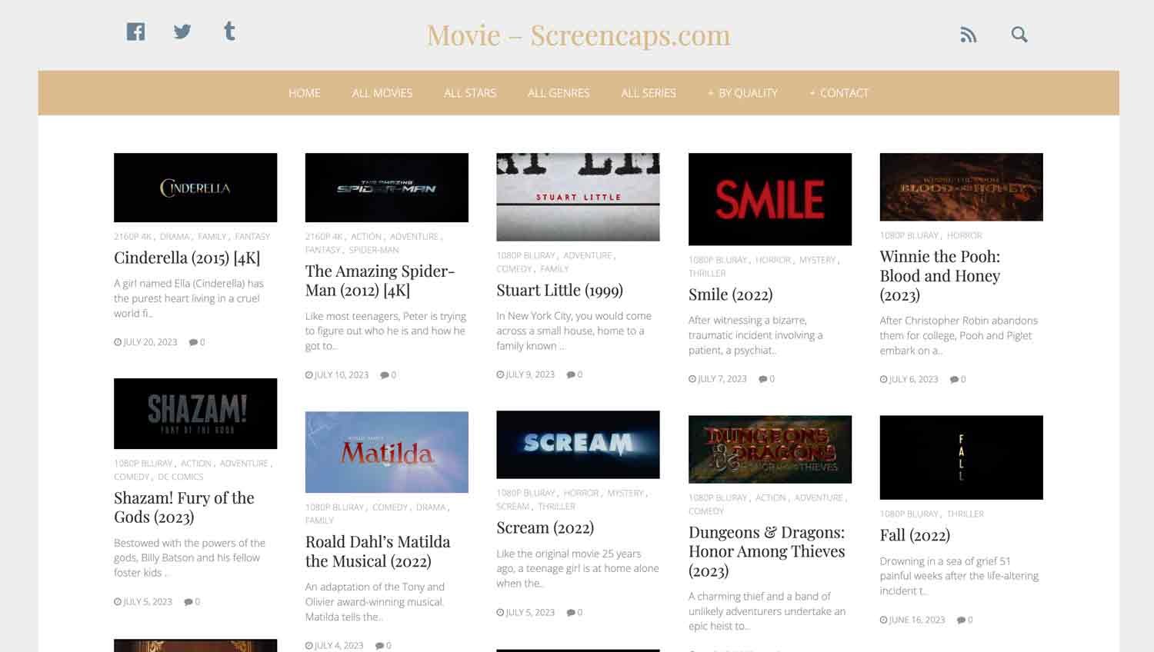Open Winnie the Pooh: Blood and Honey title
This screenshot has width=1154, height=652.
[940, 276]
